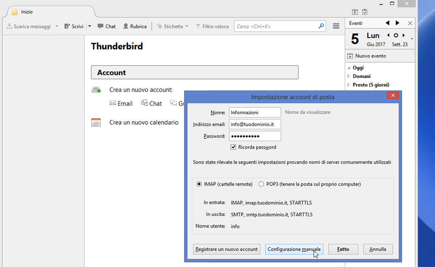Select the POP3 radio option
The width and height of the screenshot is (435, 267).
(261, 184)
